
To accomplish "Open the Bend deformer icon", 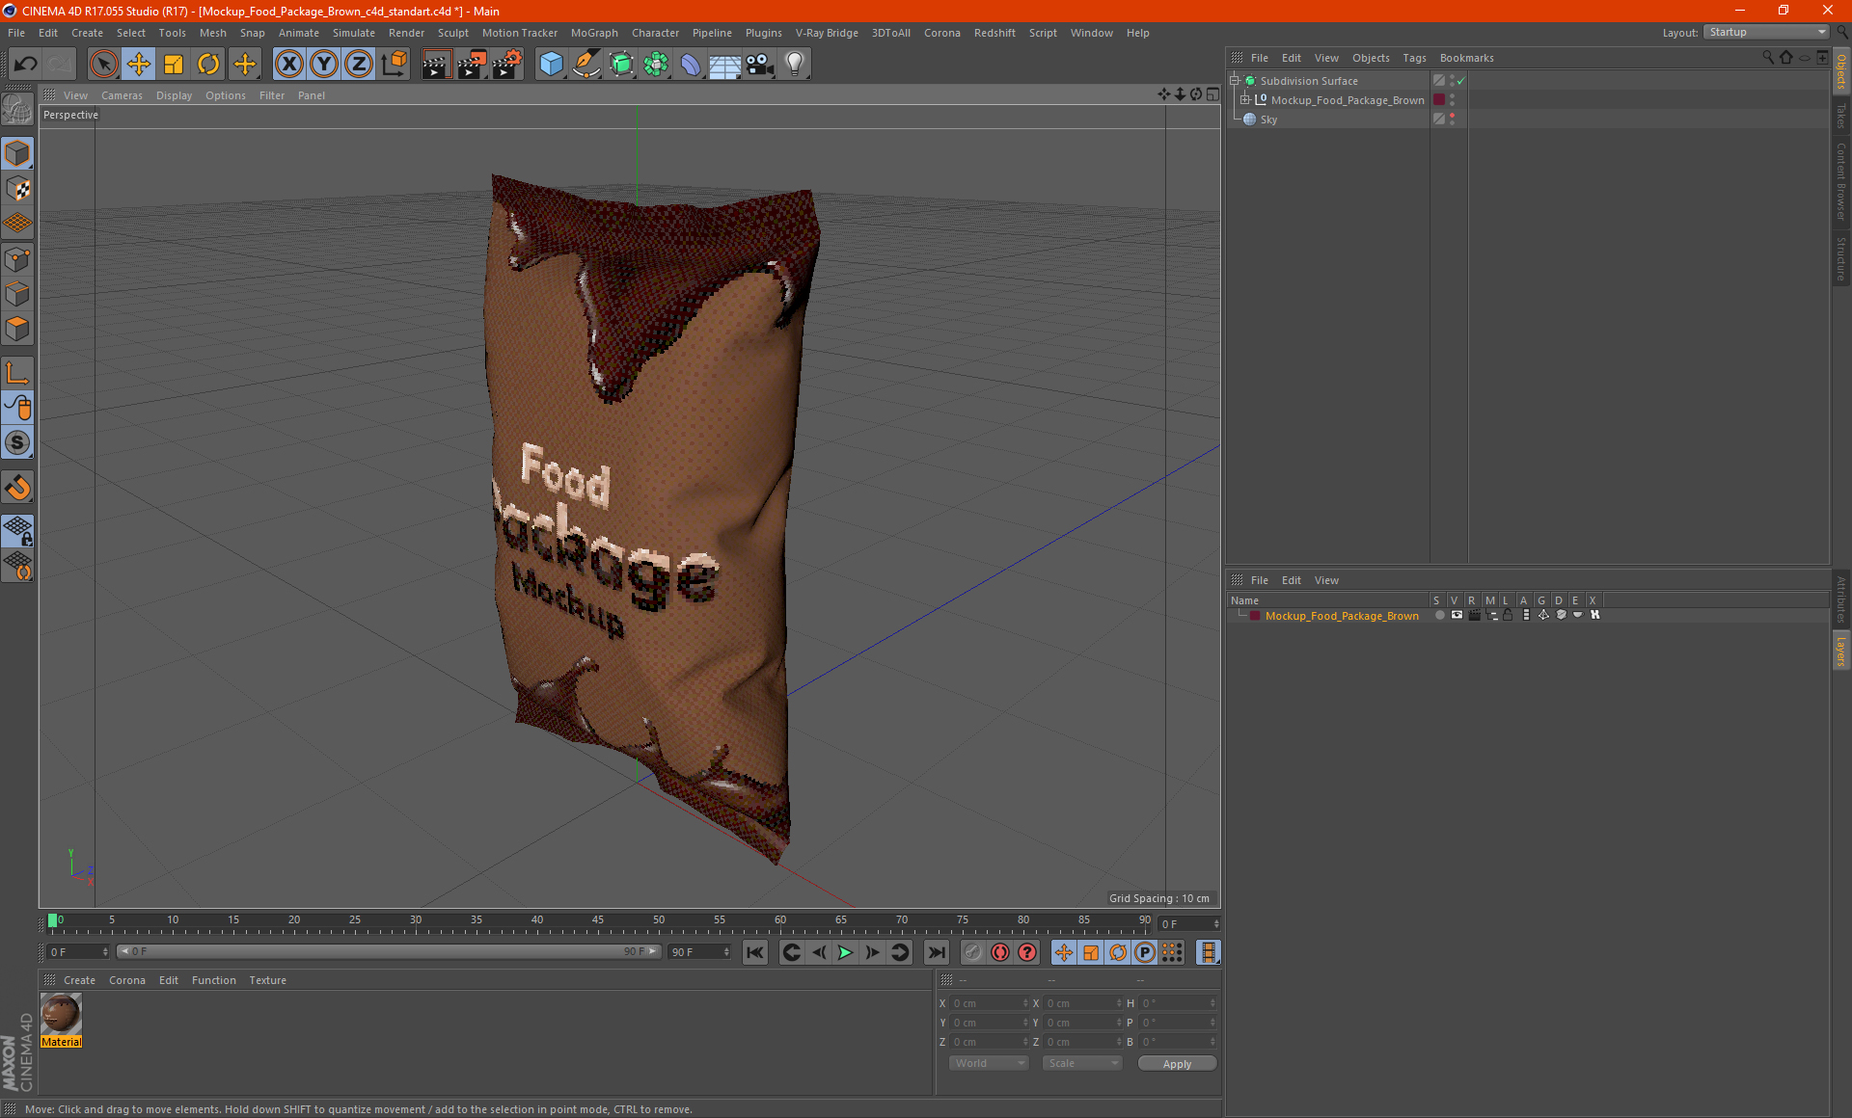I will click(691, 65).
